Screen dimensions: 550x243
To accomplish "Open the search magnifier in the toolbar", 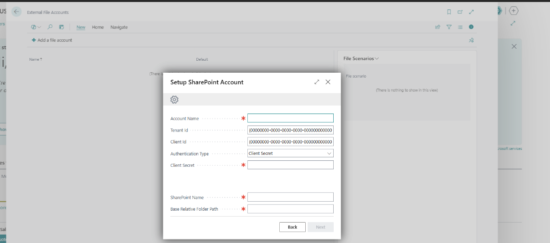I will 50,27.
